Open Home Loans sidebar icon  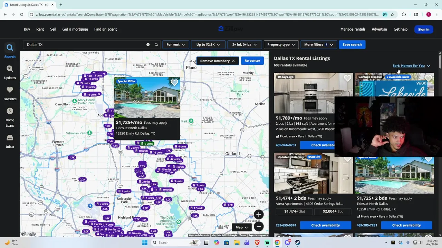click(x=10, y=111)
